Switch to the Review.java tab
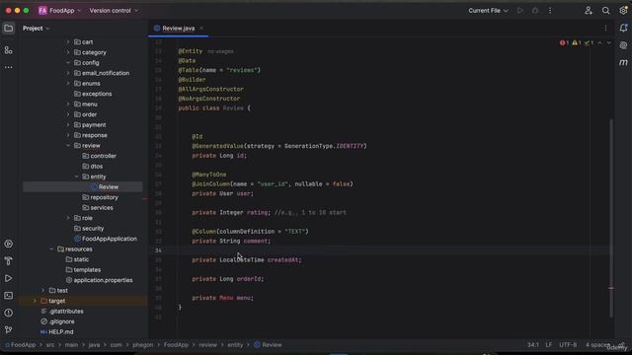The image size is (632, 355). click(x=178, y=29)
